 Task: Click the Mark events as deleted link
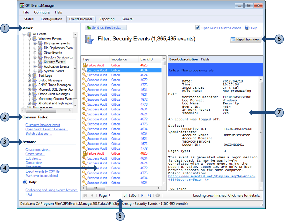point(42,176)
